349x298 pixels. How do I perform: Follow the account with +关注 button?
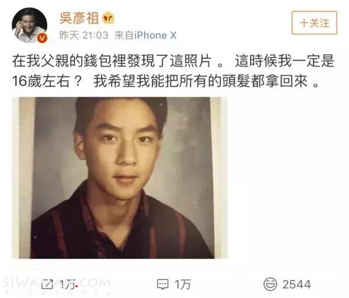click(x=314, y=23)
